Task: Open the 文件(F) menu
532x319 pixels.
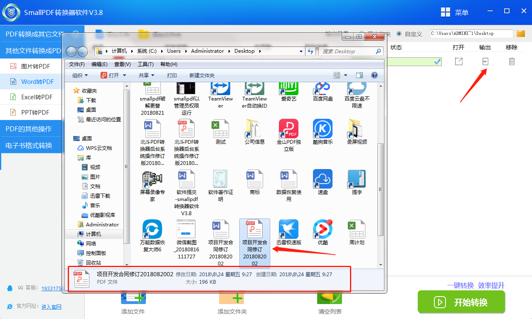Action: click(77, 64)
